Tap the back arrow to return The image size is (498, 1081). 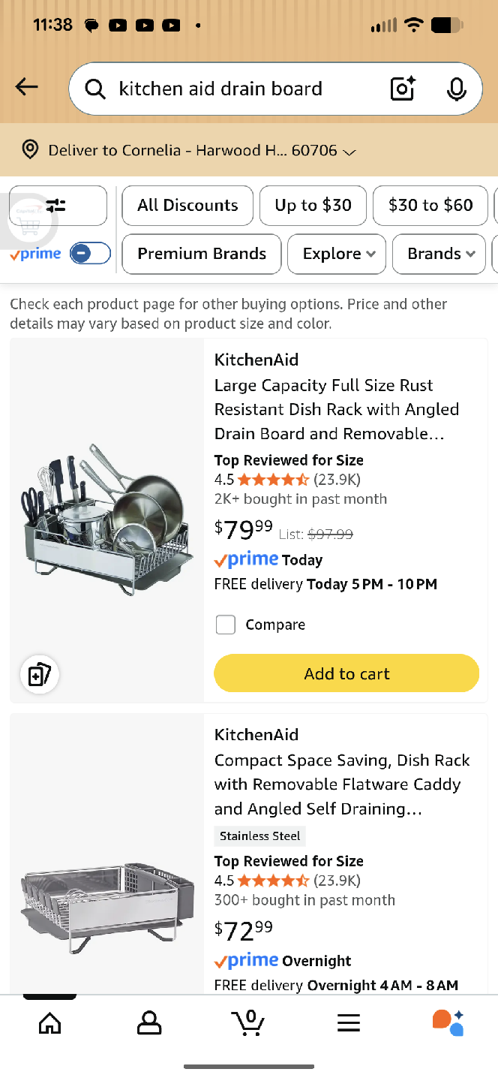[x=26, y=86]
